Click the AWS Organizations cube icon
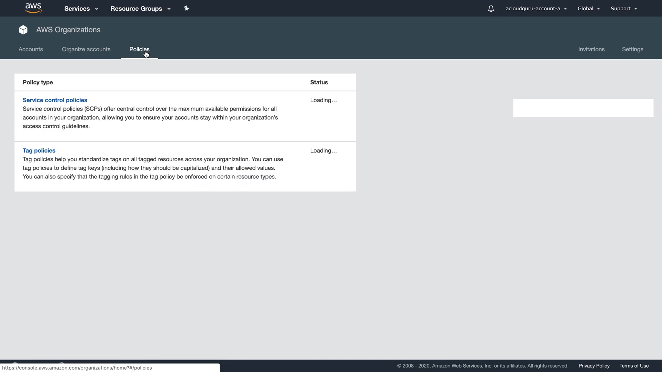The height and width of the screenshot is (372, 662). [23, 30]
